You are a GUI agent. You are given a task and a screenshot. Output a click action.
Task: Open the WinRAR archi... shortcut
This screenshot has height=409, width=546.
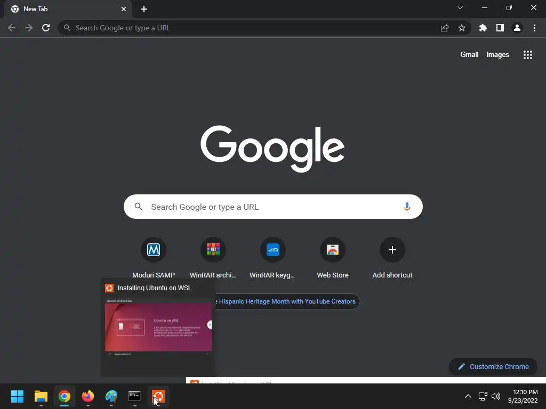213,258
